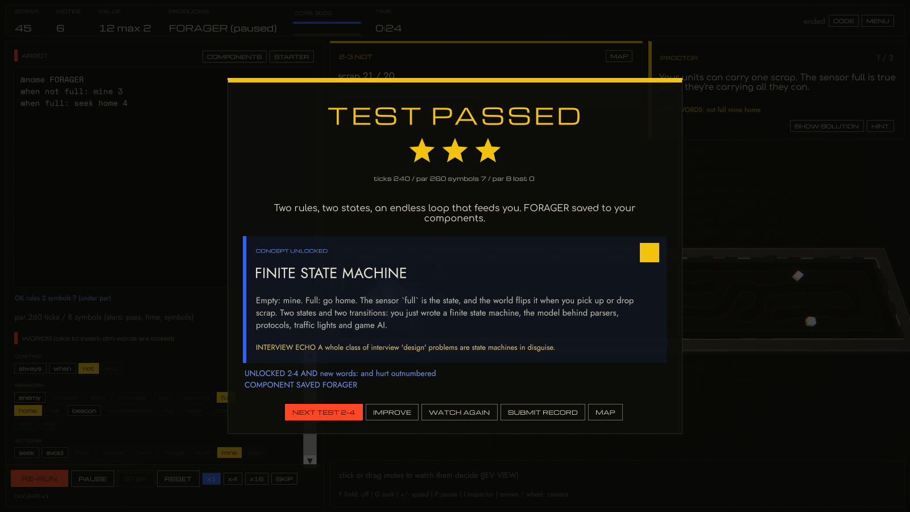Insert the sensor word 'enemy'
Screen dimensions: 910x512
click(30, 398)
